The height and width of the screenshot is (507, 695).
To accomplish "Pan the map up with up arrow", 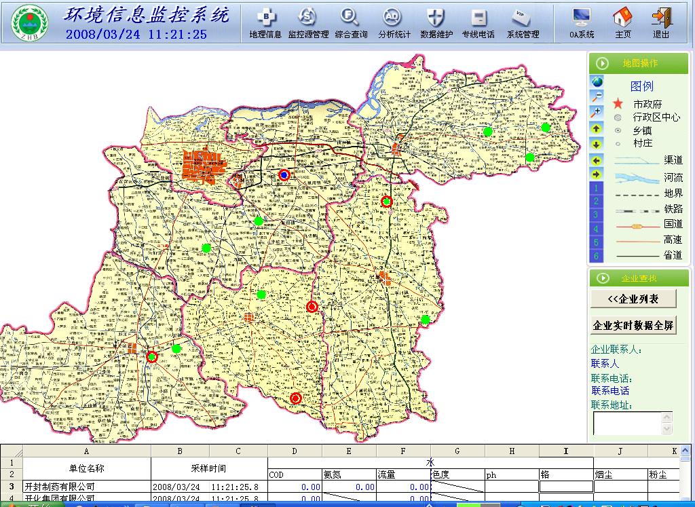I will pos(597,128).
